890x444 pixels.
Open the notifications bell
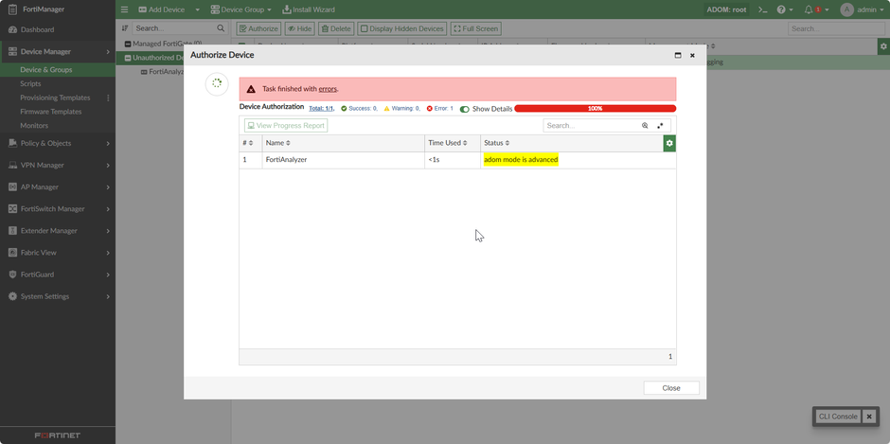[809, 9]
